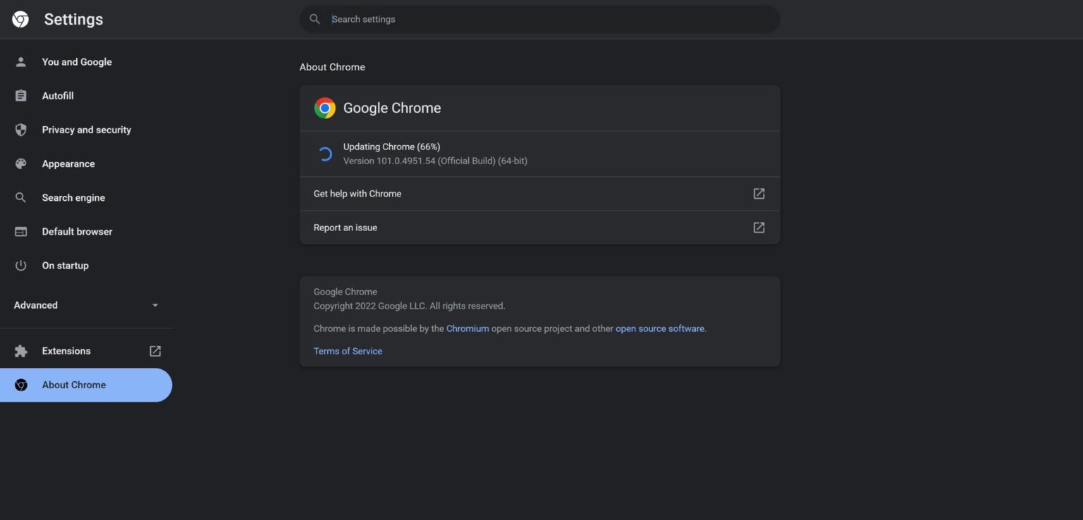
Task: Open the Terms of Service link
Action: 348,351
